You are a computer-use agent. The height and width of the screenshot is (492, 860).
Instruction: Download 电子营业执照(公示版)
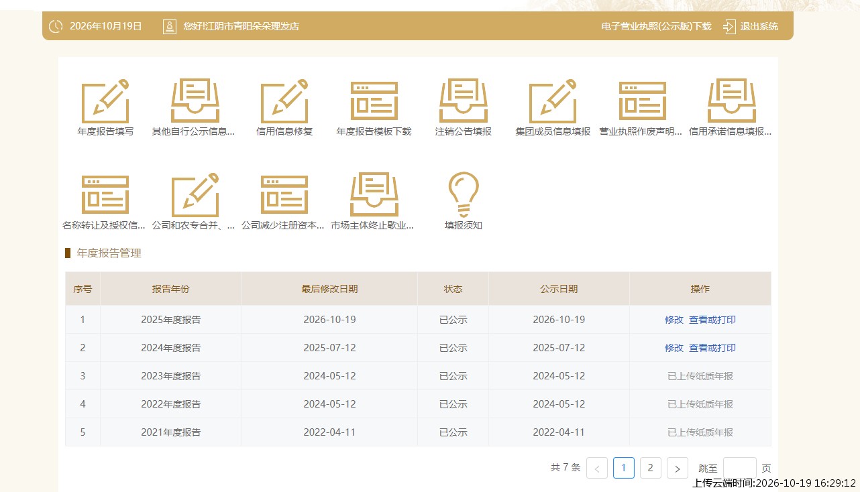pos(656,27)
